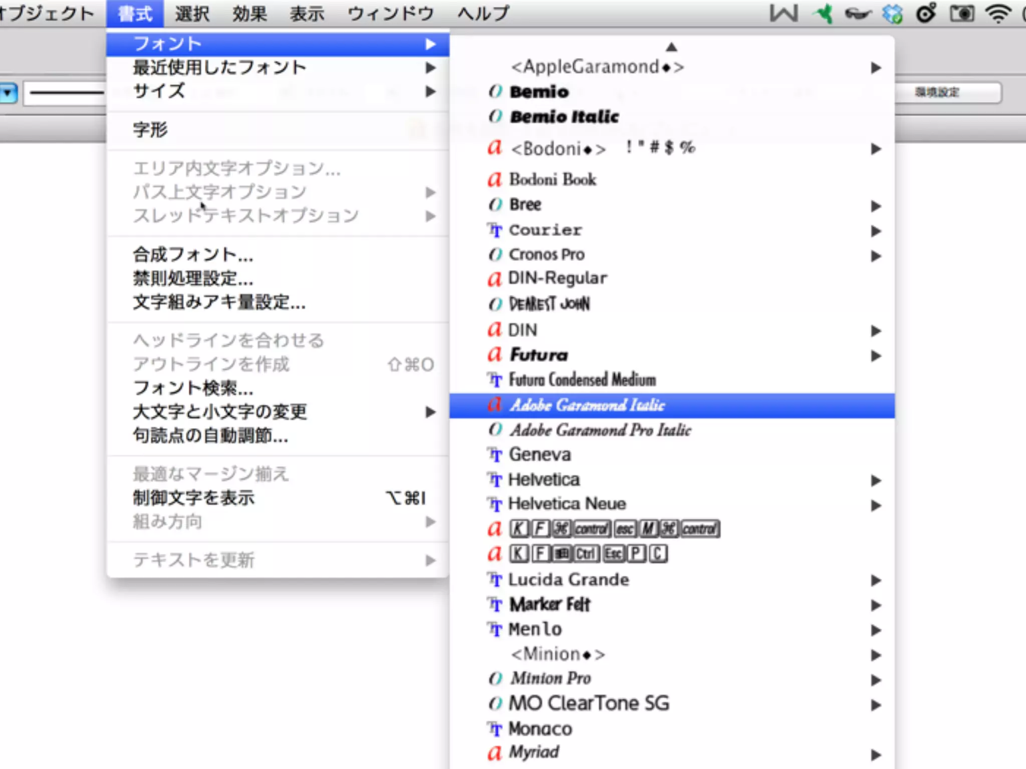Click the screenshot camera menu bar icon
The image size is (1026, 769).
click(x=962, y=14)
